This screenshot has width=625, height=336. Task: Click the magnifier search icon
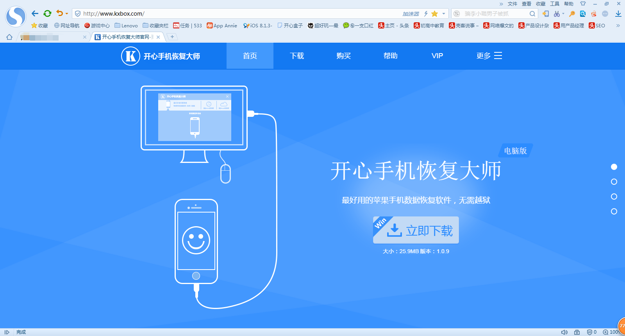532,14
